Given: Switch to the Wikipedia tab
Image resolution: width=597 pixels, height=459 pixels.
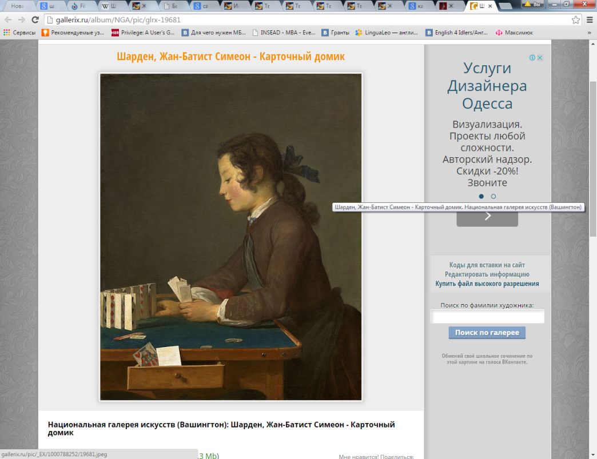Looking at the screenshot, I should pos(112,6).
